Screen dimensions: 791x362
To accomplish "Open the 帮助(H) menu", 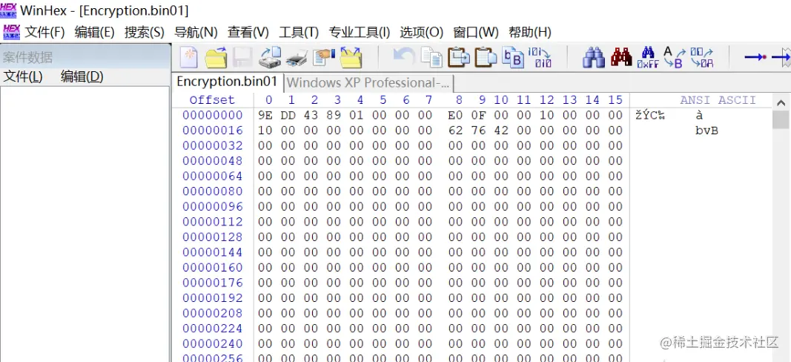I will (530, 33).
